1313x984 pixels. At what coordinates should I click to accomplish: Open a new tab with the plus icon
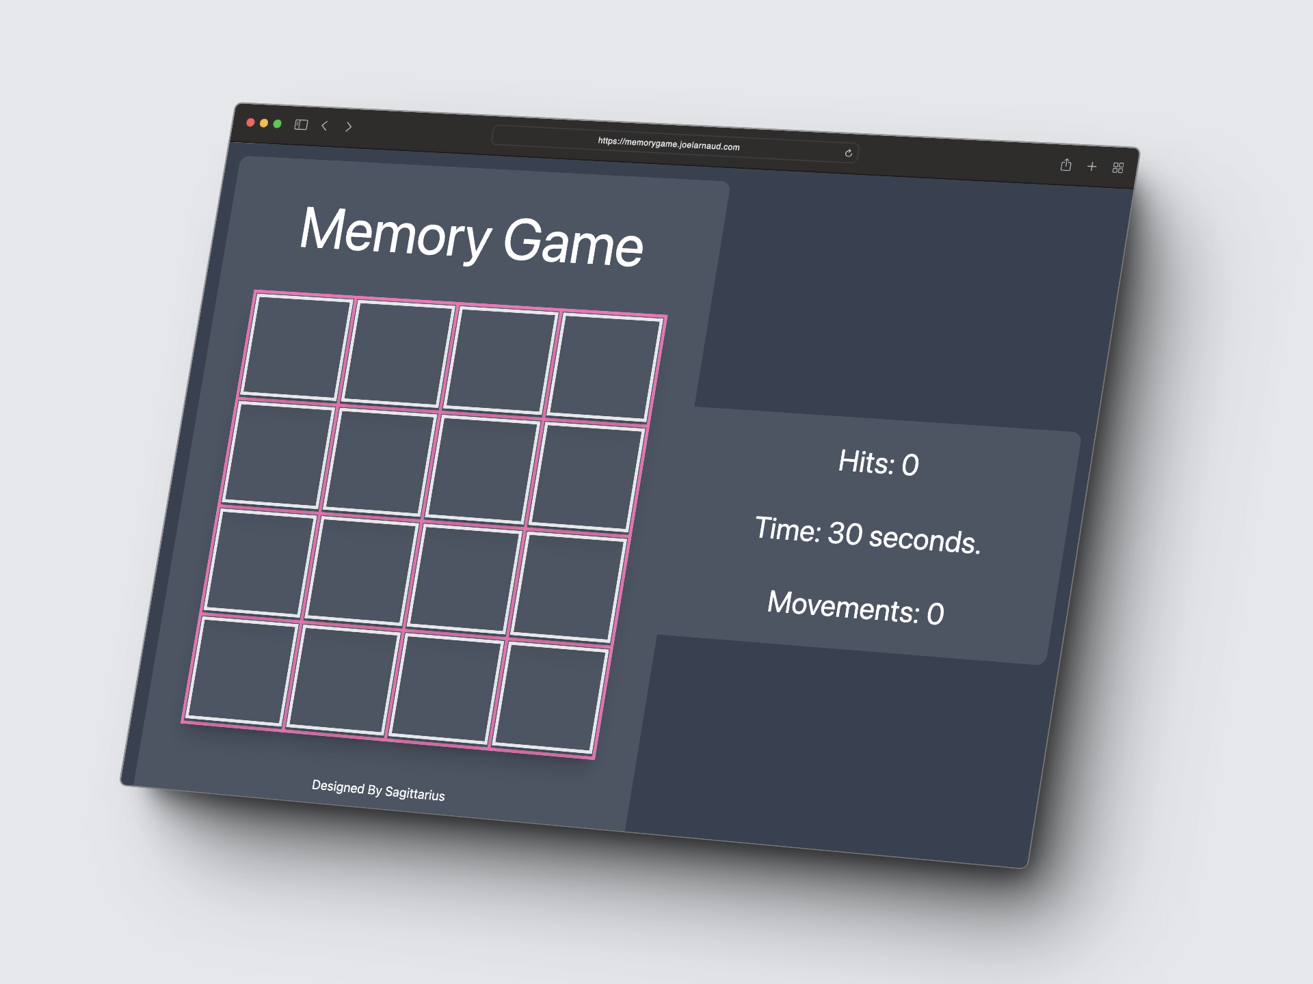[1091, 166]
